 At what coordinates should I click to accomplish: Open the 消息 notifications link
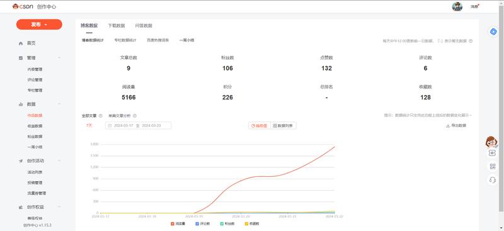point(475,7)
